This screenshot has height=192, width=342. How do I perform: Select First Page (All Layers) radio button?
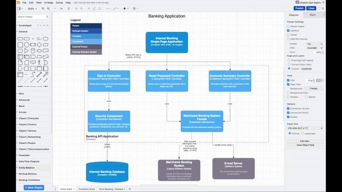[289, 60]
